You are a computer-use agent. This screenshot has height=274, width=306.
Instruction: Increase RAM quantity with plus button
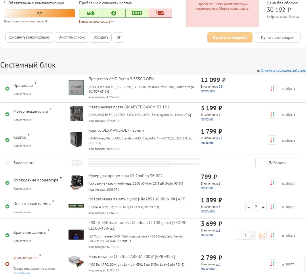[263, 207]
